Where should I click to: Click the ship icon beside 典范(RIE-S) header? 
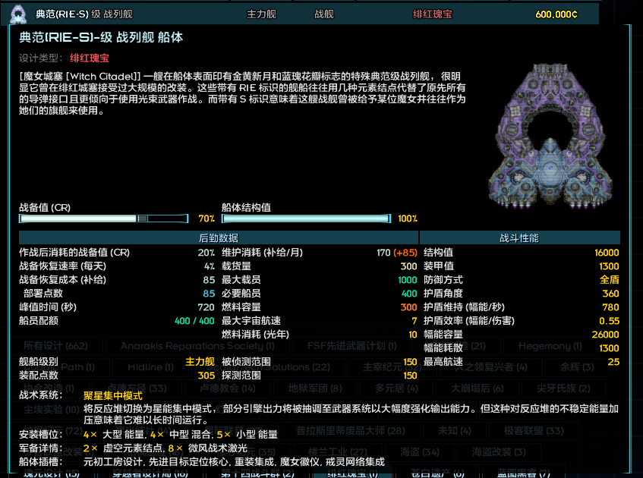coord(18,13)
